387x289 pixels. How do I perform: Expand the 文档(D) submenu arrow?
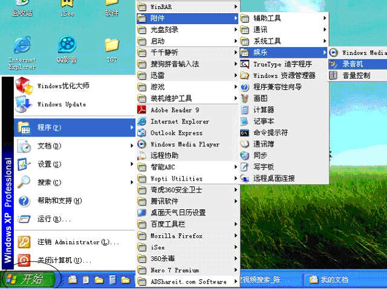tap(132, 146)
